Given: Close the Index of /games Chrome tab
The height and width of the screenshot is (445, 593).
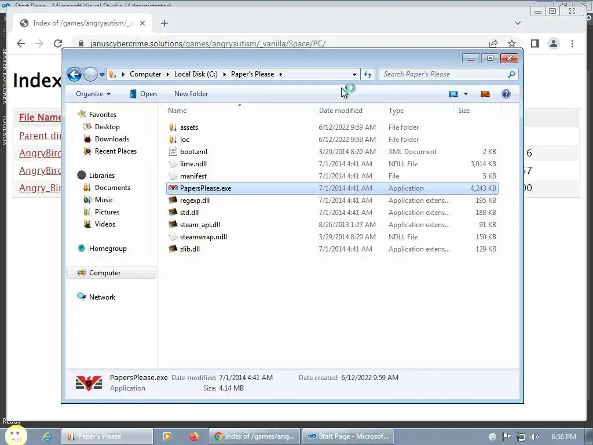Looking at the screenshot, I should (142, 23).
